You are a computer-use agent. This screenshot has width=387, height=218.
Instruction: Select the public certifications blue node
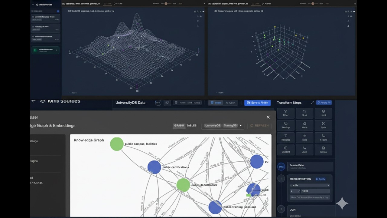(154, 167)
